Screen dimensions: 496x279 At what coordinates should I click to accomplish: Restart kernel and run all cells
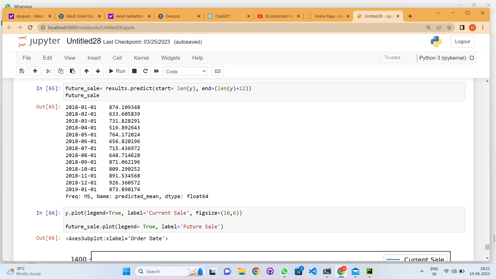[x=157, y=71]
